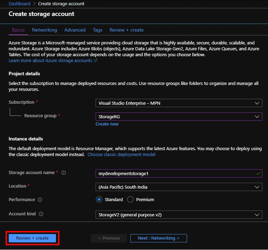The width and height of the screenshot is (268, 250).
Task: Click Create new resource group link
Action: click(107, 124)
